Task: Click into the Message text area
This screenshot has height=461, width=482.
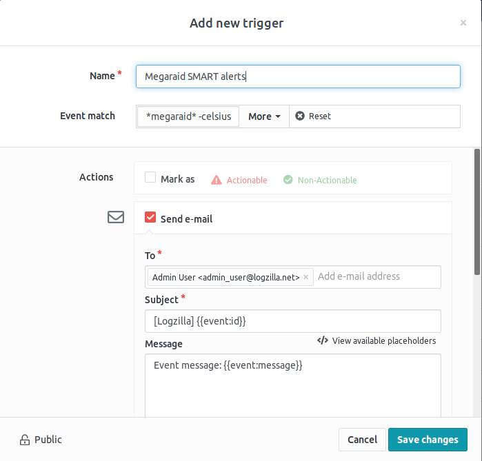Action: tap(293, 386)
